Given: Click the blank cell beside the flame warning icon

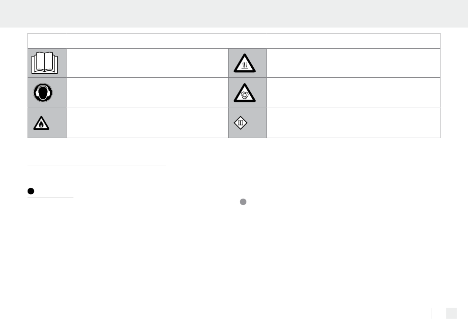Looking at the screenshot, I should 147,123.
